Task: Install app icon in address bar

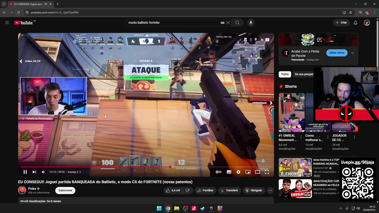Action: tap(344, 12)
